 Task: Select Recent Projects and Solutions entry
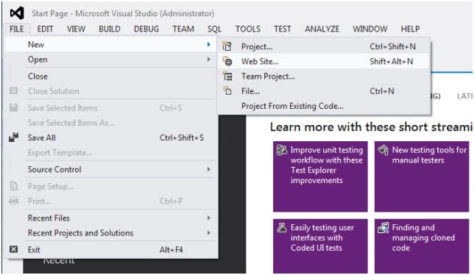[x=110, y=233]
